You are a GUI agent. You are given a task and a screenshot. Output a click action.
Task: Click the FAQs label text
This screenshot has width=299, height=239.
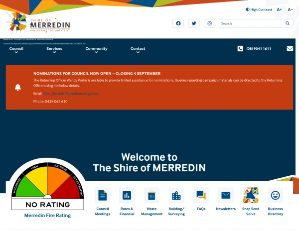201,209
